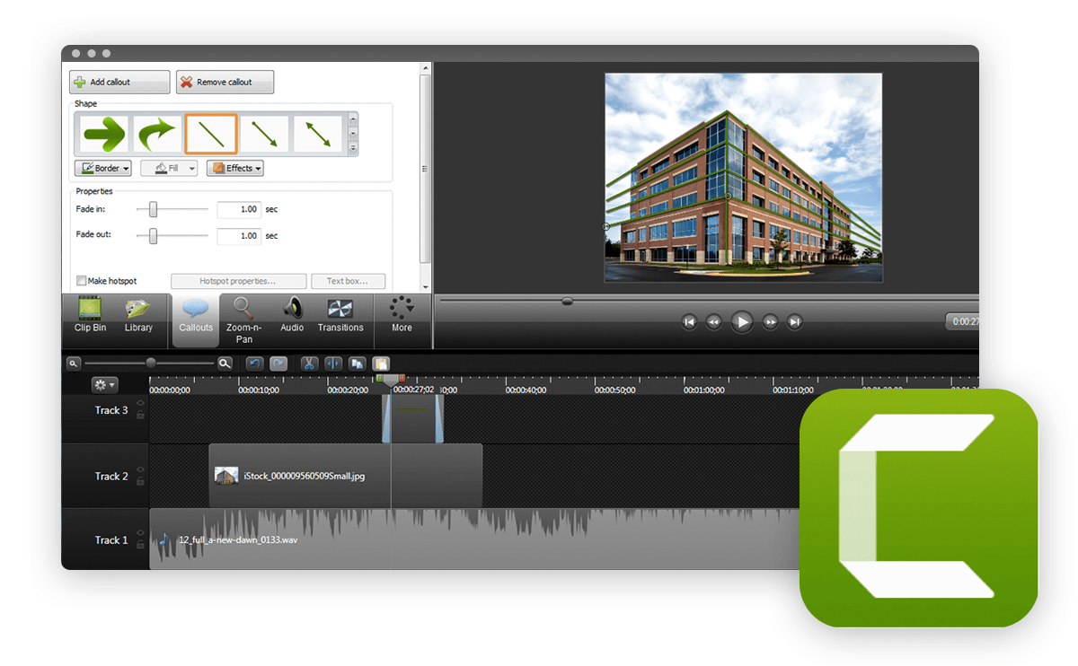The width and height of the screenshot is (1078, 666).
Task: Undo the last timeline edit
Action: (254, 364)
